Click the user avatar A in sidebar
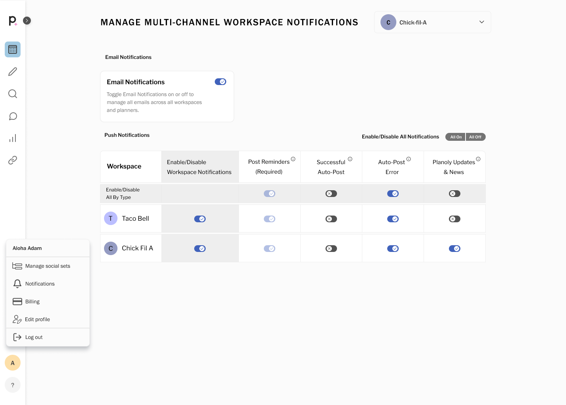This screenshot has width=566, height=405. point(13,363)
